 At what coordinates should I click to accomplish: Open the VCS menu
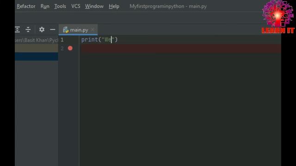[76, 6]
